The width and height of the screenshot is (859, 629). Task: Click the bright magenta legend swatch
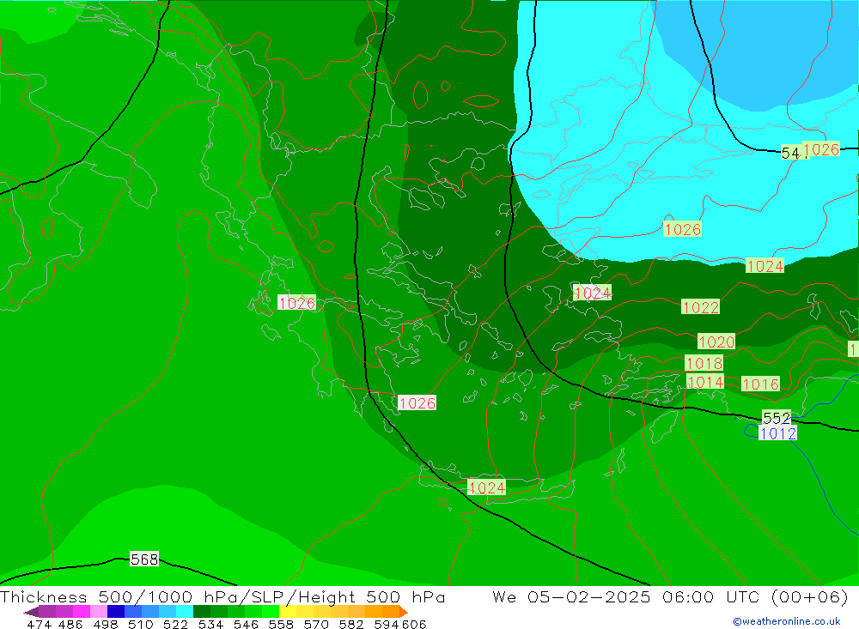pyautogui.click(x=81, y=612)
